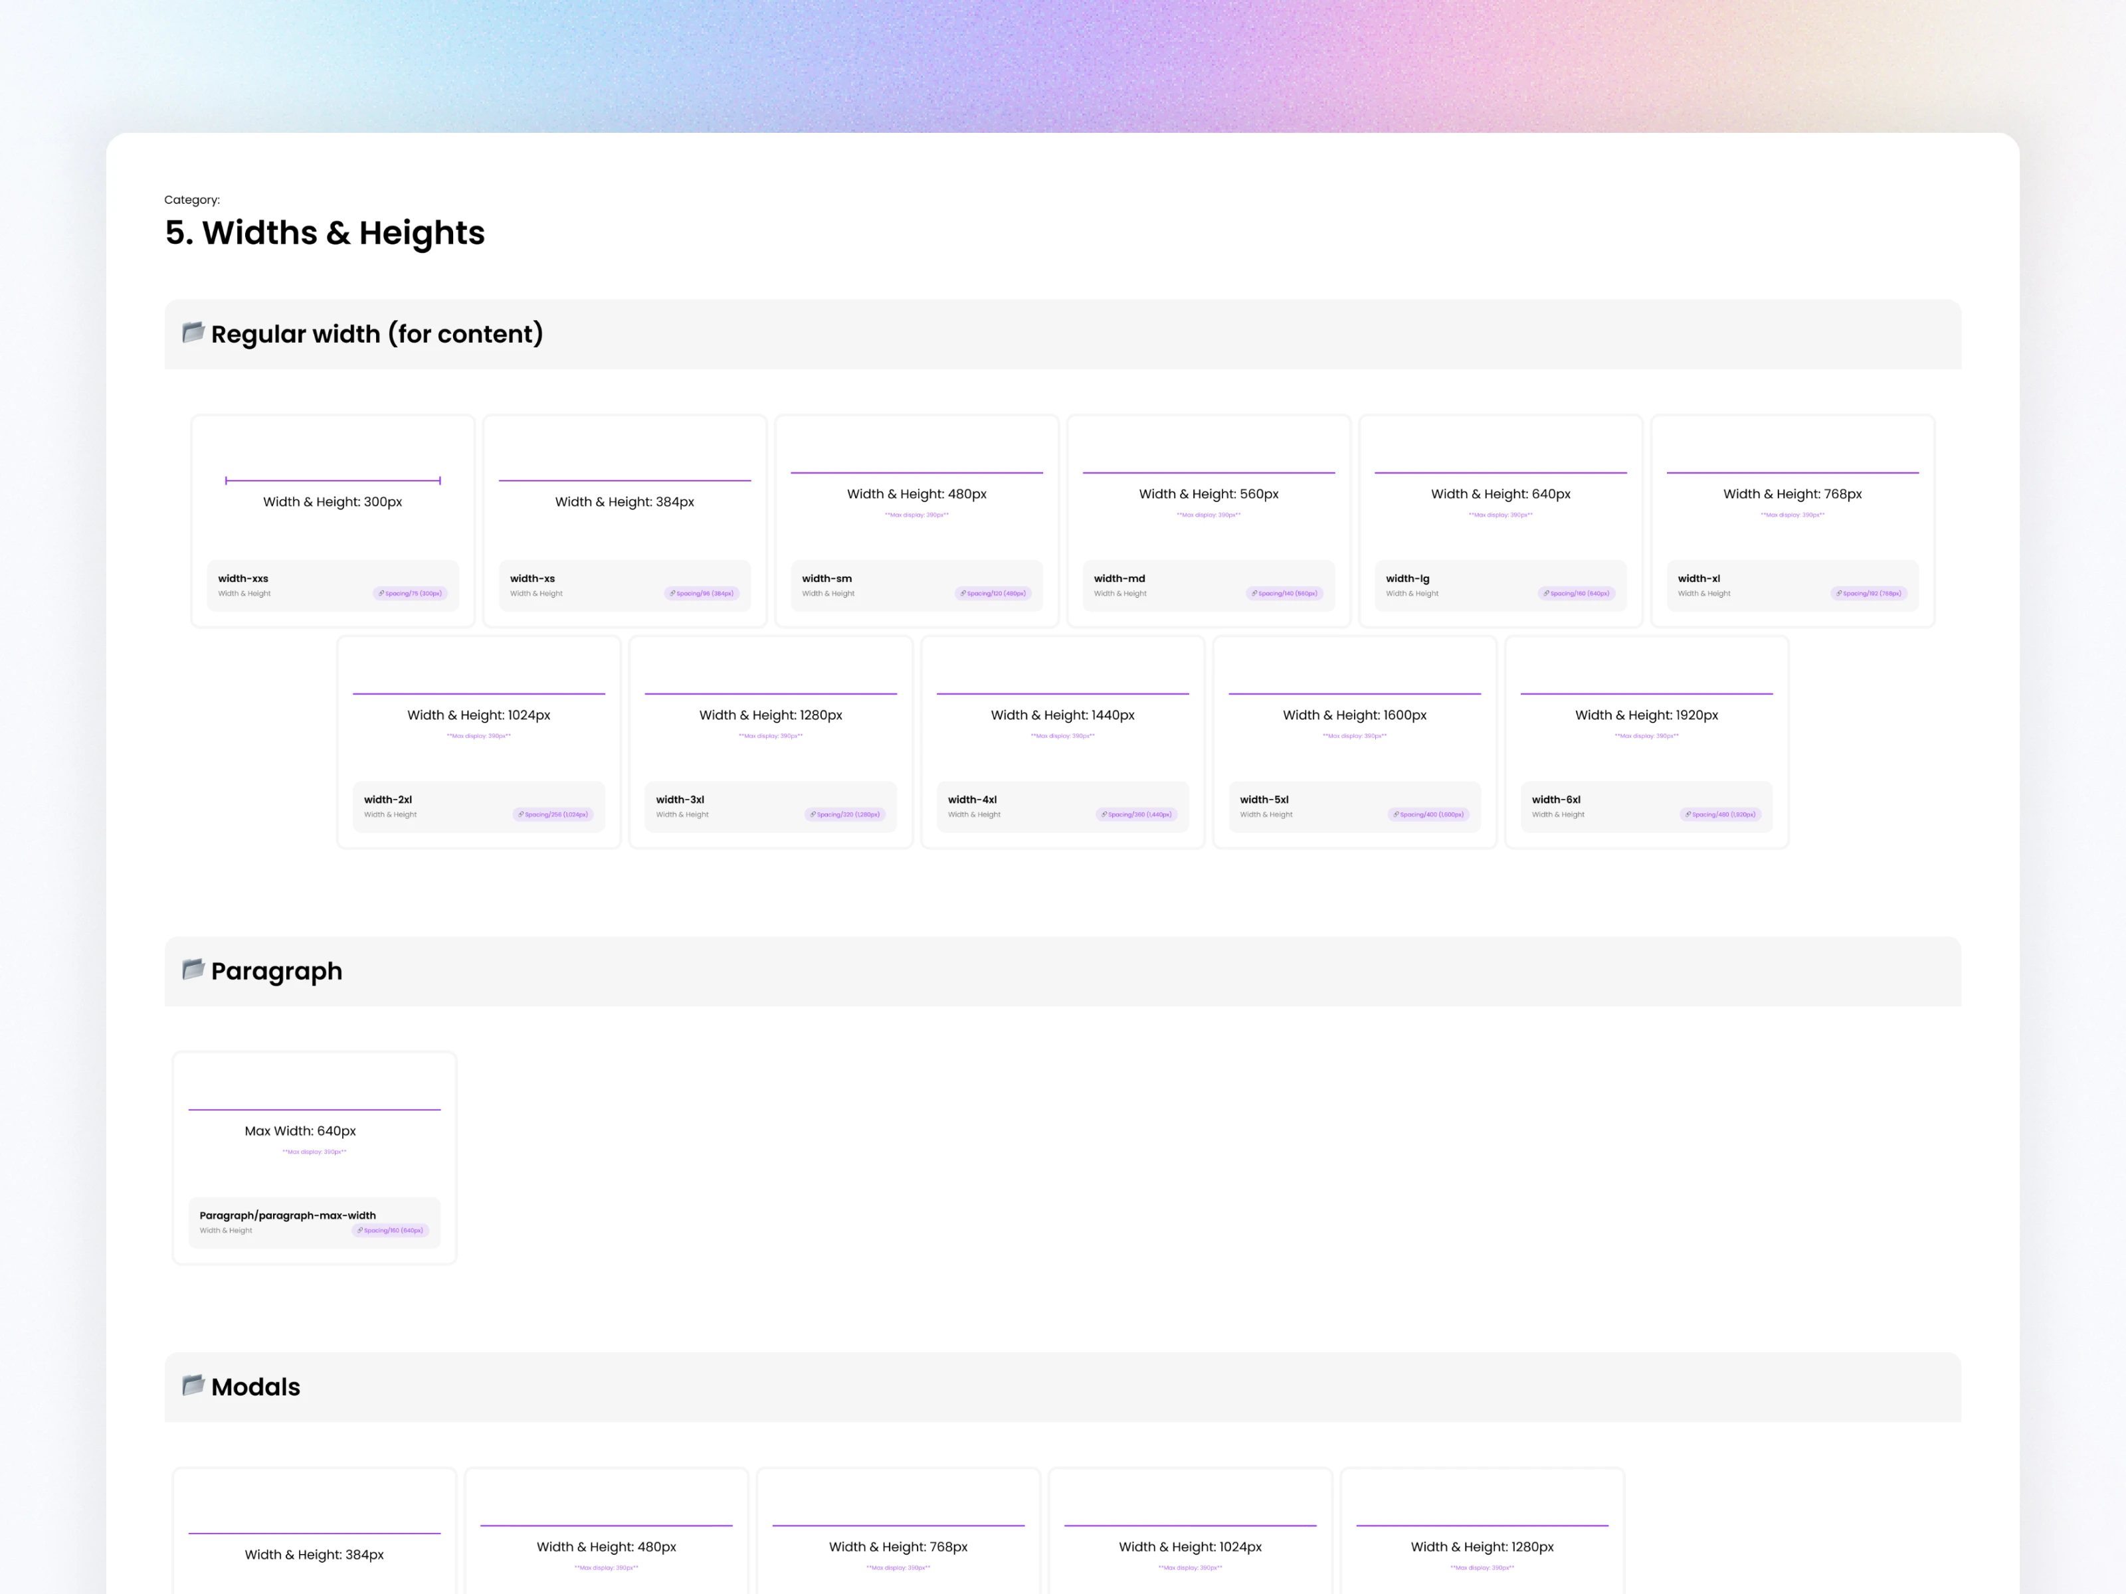Click the Paragraph/paragraph-max-width token name
The width and height of the screenshot is (2126, 1594).
click(288, 1215)
